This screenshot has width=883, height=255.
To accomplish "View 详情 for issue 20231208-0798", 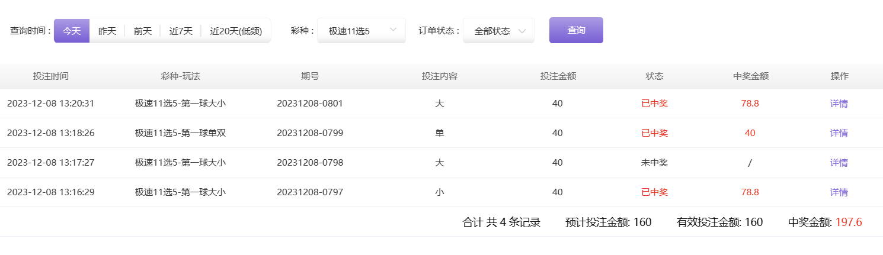I will coord(839,163).
